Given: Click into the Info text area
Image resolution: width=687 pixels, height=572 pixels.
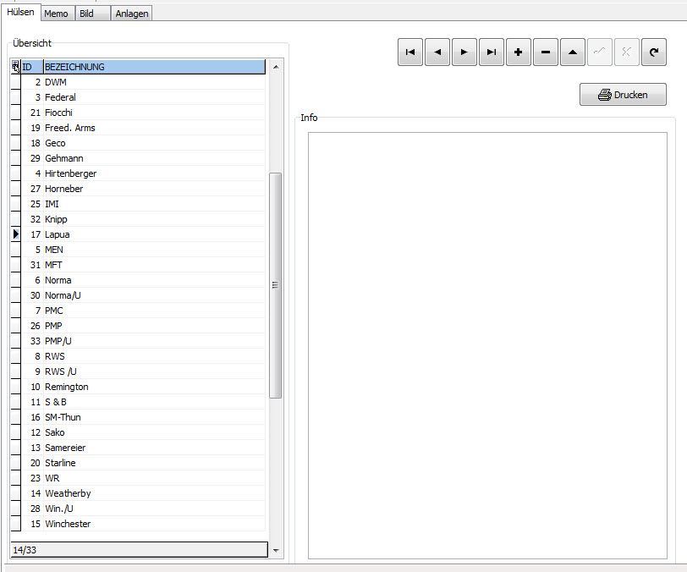Looking at the screenshot, I should point(487,345).
